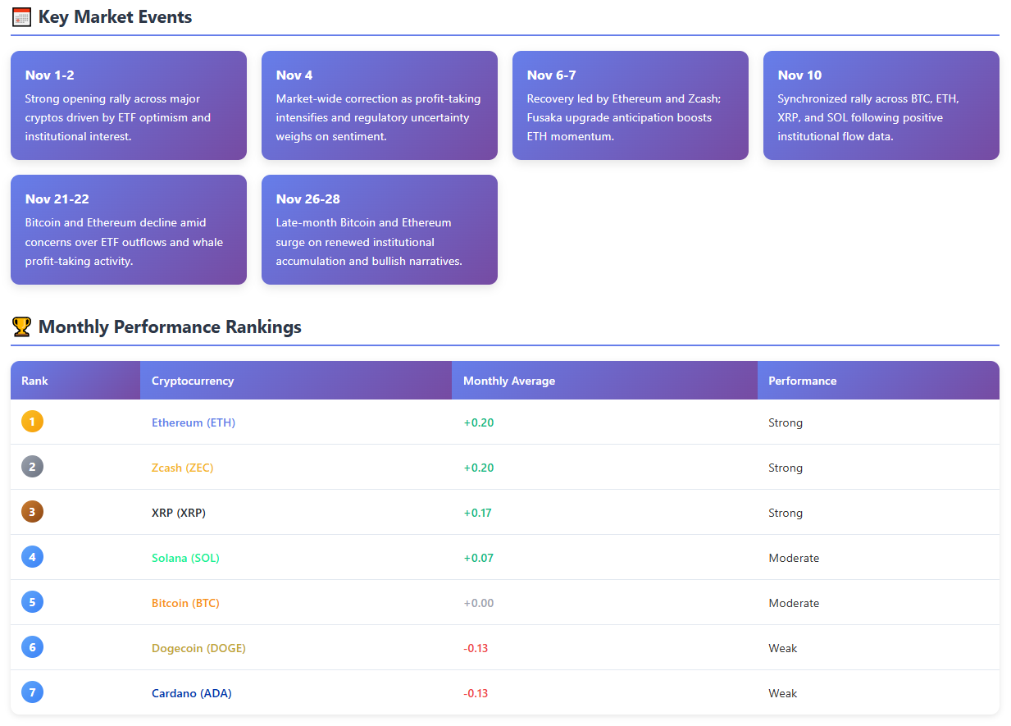The width and height of the screenshot is (1011, 726).
Task: Click Dogecoin's -0.13 monthly average
Action: pos(476,648)
